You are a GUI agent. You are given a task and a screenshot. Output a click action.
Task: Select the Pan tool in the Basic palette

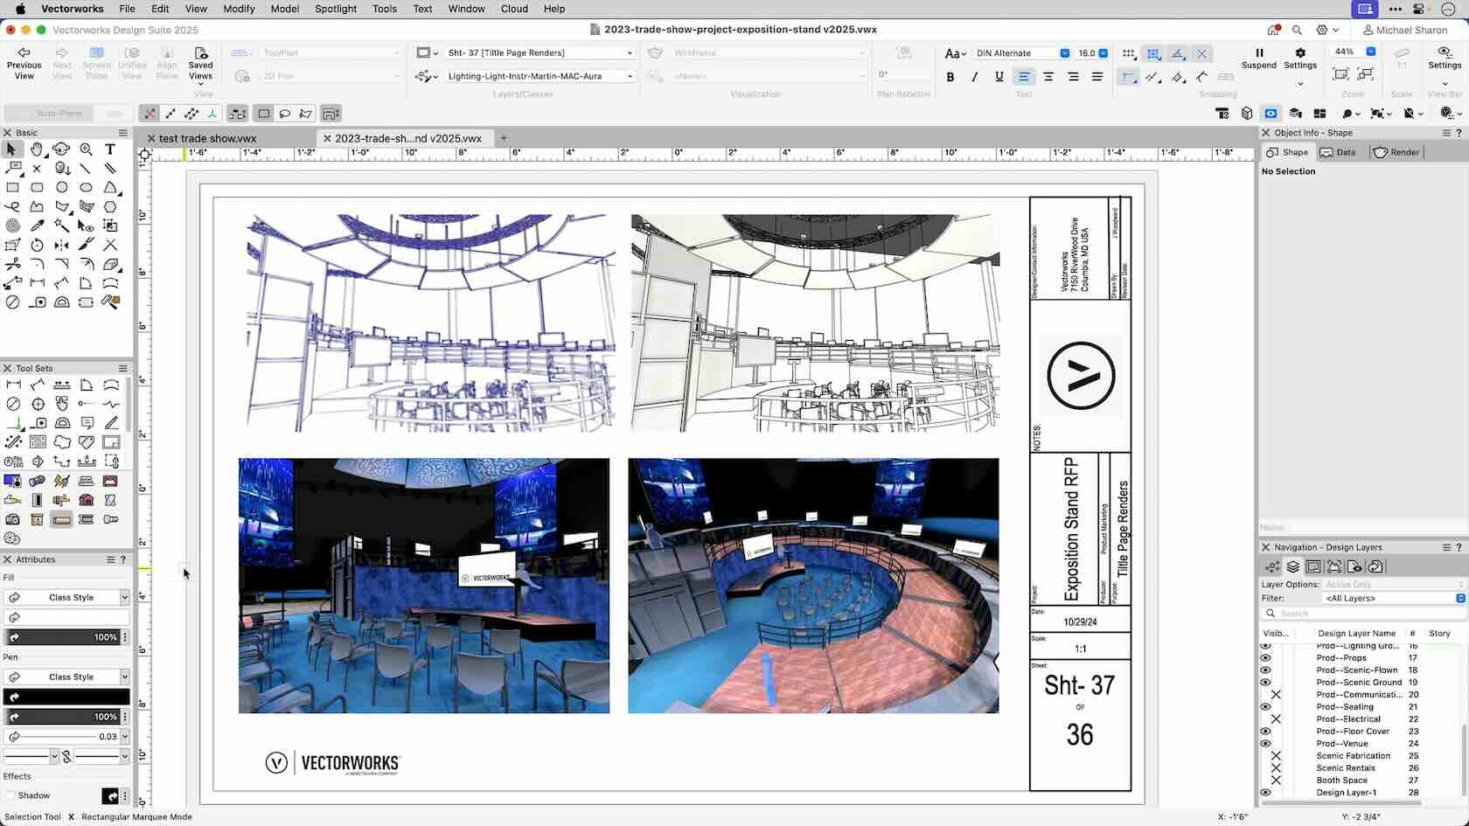tap(36, 149)
